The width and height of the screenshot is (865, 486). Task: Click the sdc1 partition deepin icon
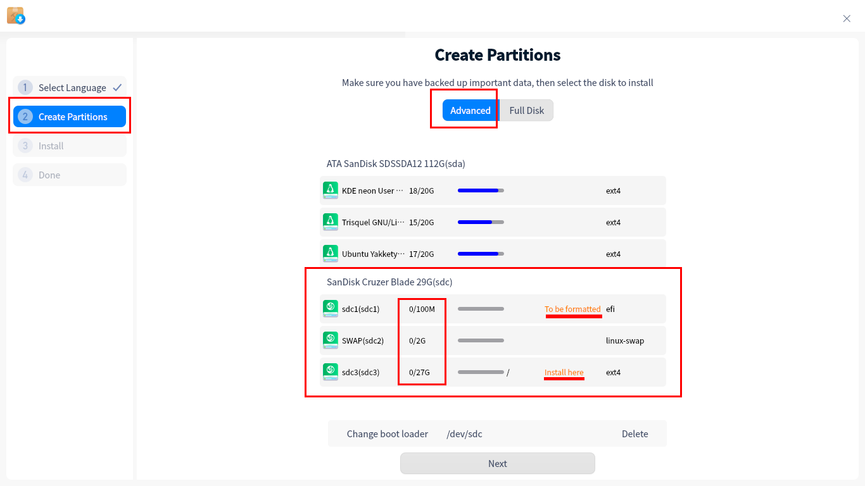pos(330,308)
